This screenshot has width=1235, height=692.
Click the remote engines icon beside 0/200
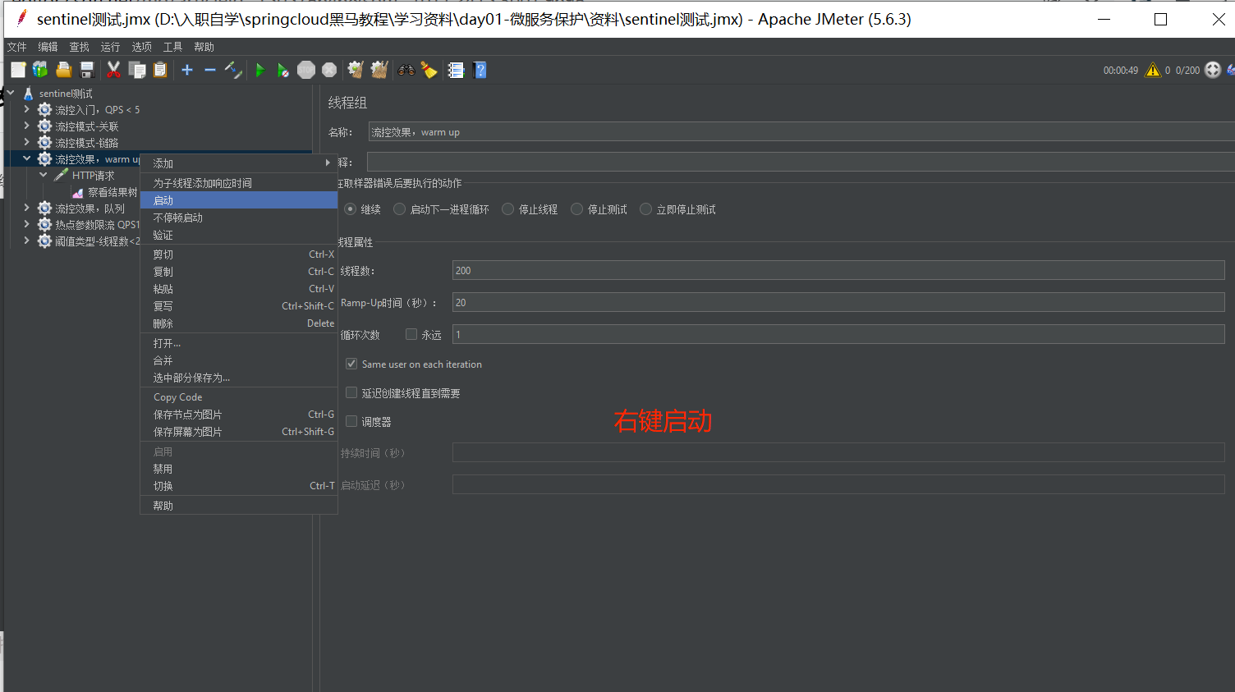point(1213,71)
